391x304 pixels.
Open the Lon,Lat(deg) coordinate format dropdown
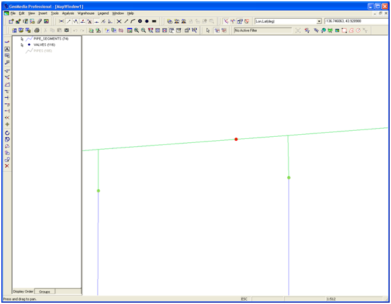click(319, 22)
